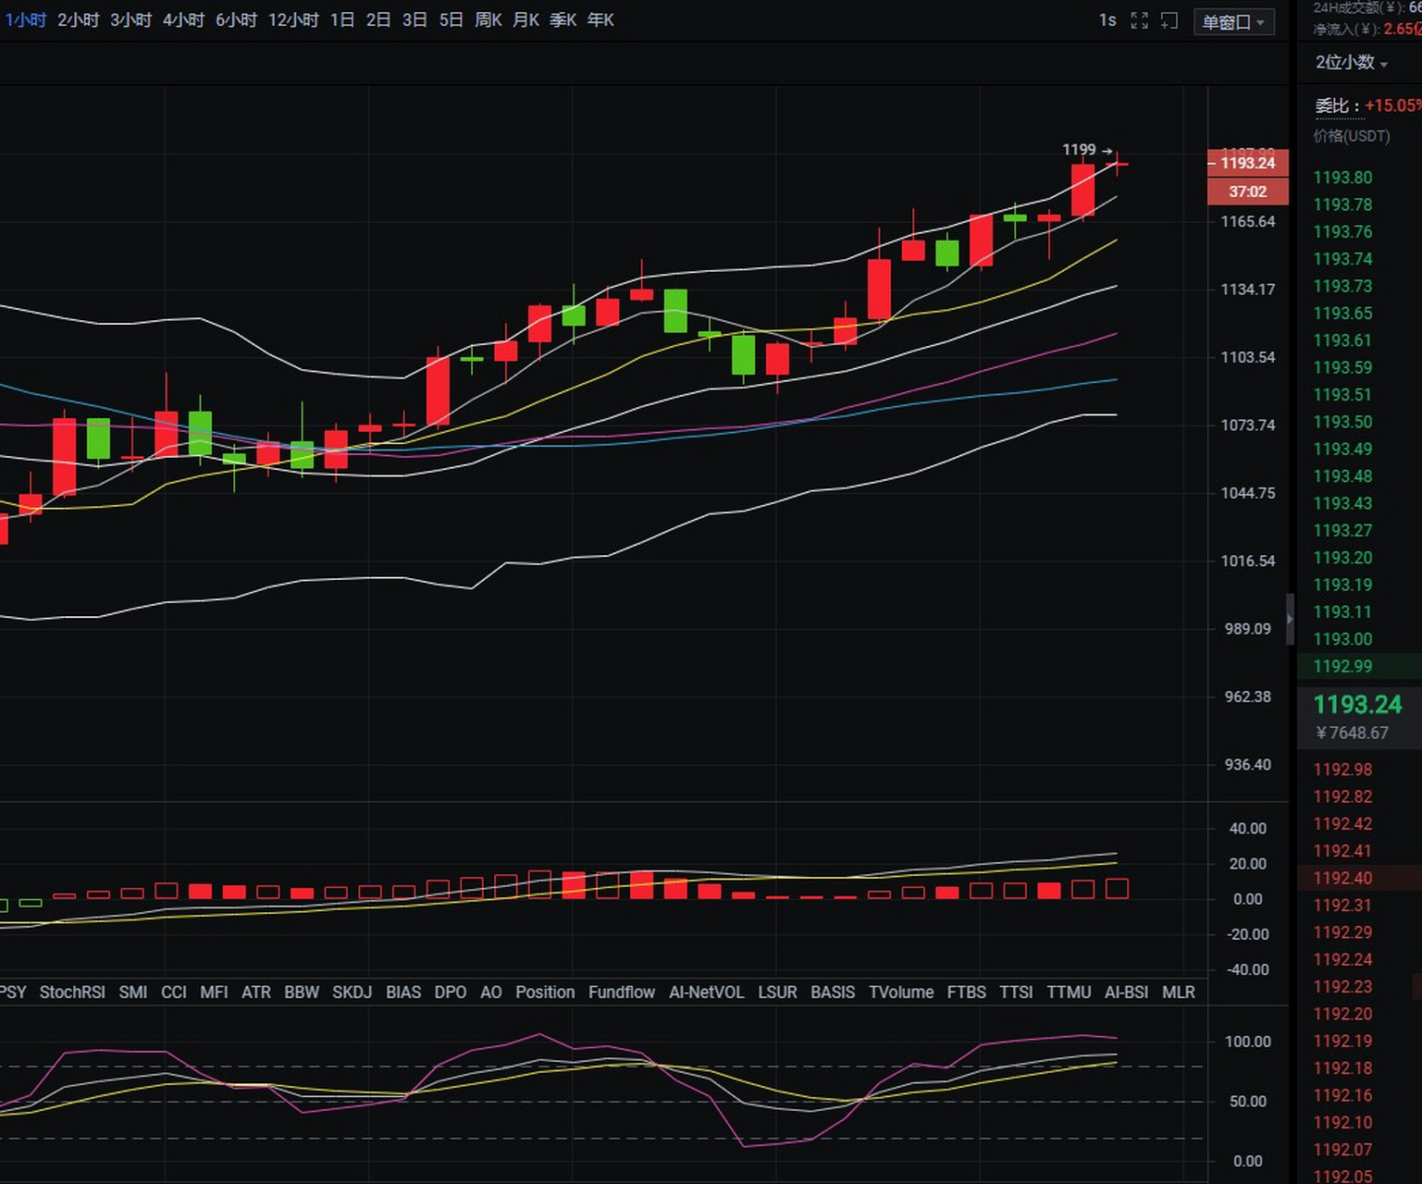
Task: Choose the 周K weekly candlestick view
Action: pos(488,20)
